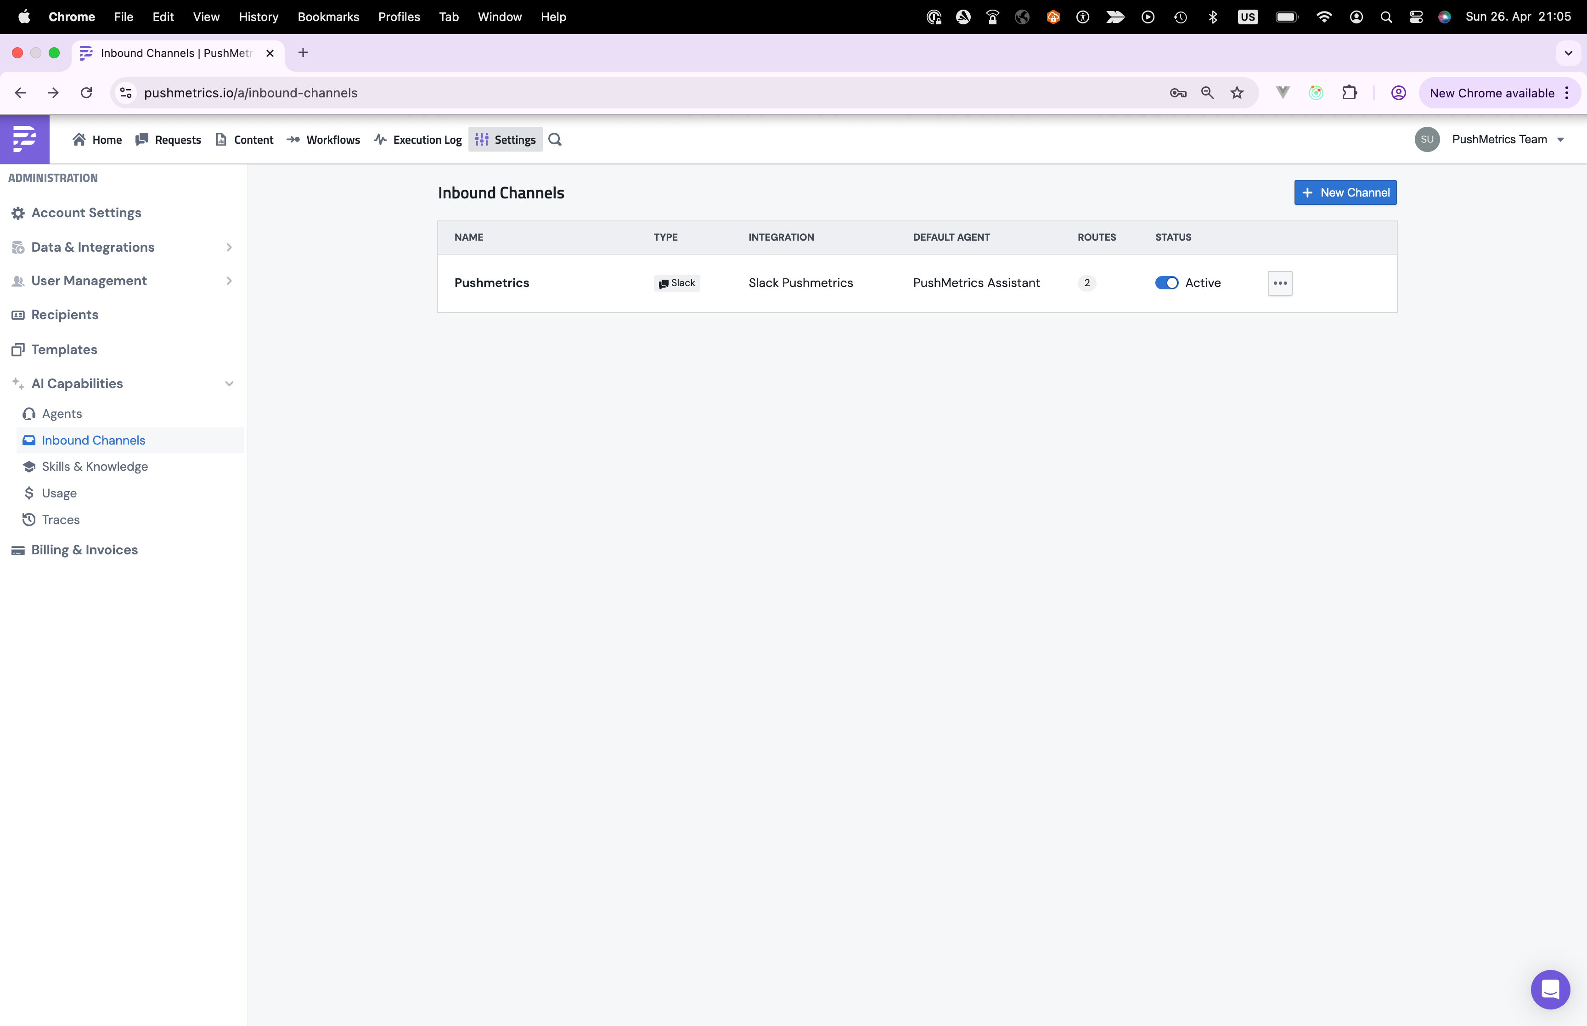The width and height of the screenshot is (1587, 1026).
Task: Click the Wi-Fi icon in the menu bar
Action: tap(1324, 17)
